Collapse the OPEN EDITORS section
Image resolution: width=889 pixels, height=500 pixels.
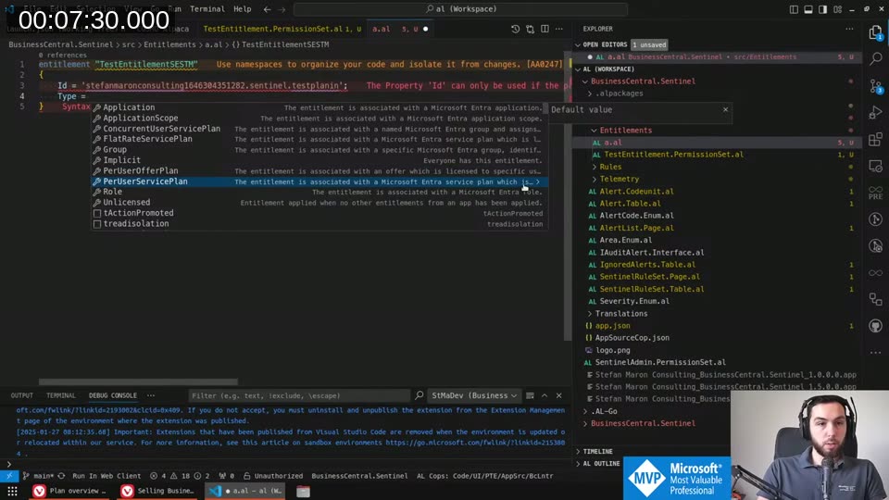click(x=578, y=44)
